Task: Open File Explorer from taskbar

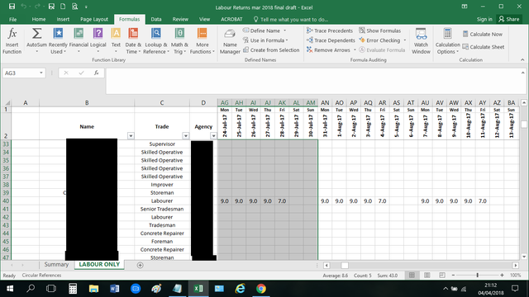Action: [x=93, y=289]
